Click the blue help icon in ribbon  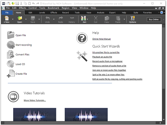coord(162,12)
